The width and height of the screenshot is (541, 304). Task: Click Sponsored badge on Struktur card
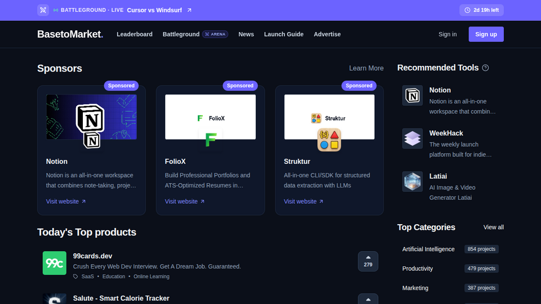pyautogui.click(x=359, y=86)
